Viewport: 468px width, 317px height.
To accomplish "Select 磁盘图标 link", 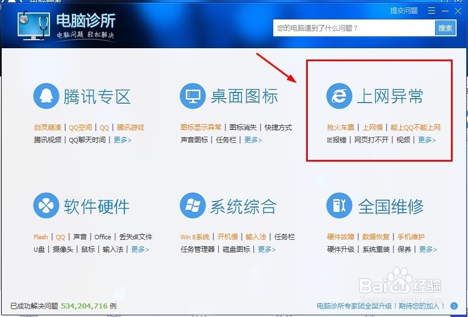I will pos(236,249).
